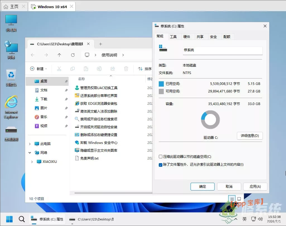Select 桌面 in the navigation pane

click(x=47, y=81)
